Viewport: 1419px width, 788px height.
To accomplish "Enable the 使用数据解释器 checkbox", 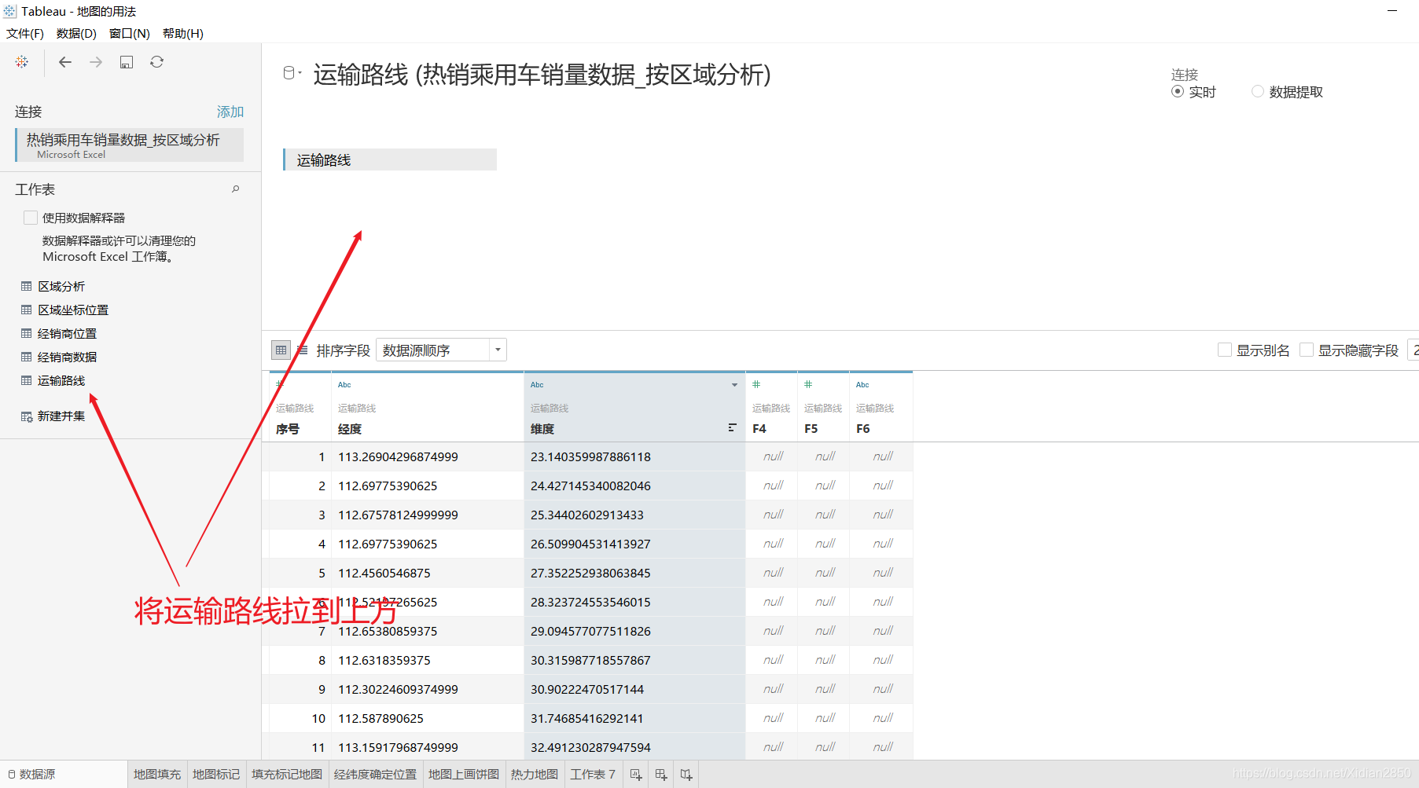I will (x=31, y=218).
